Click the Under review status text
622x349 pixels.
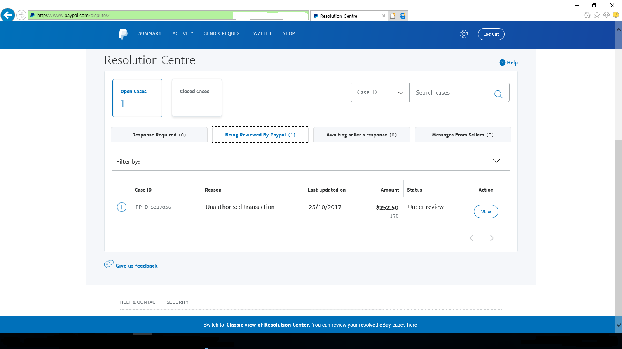coord(426,207)
